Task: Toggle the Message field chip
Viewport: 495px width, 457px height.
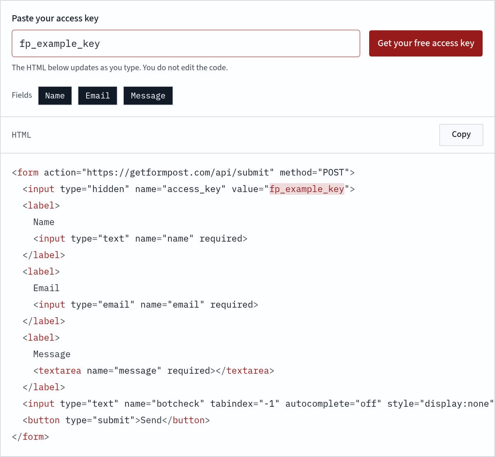Action: [x=148, y=96]
